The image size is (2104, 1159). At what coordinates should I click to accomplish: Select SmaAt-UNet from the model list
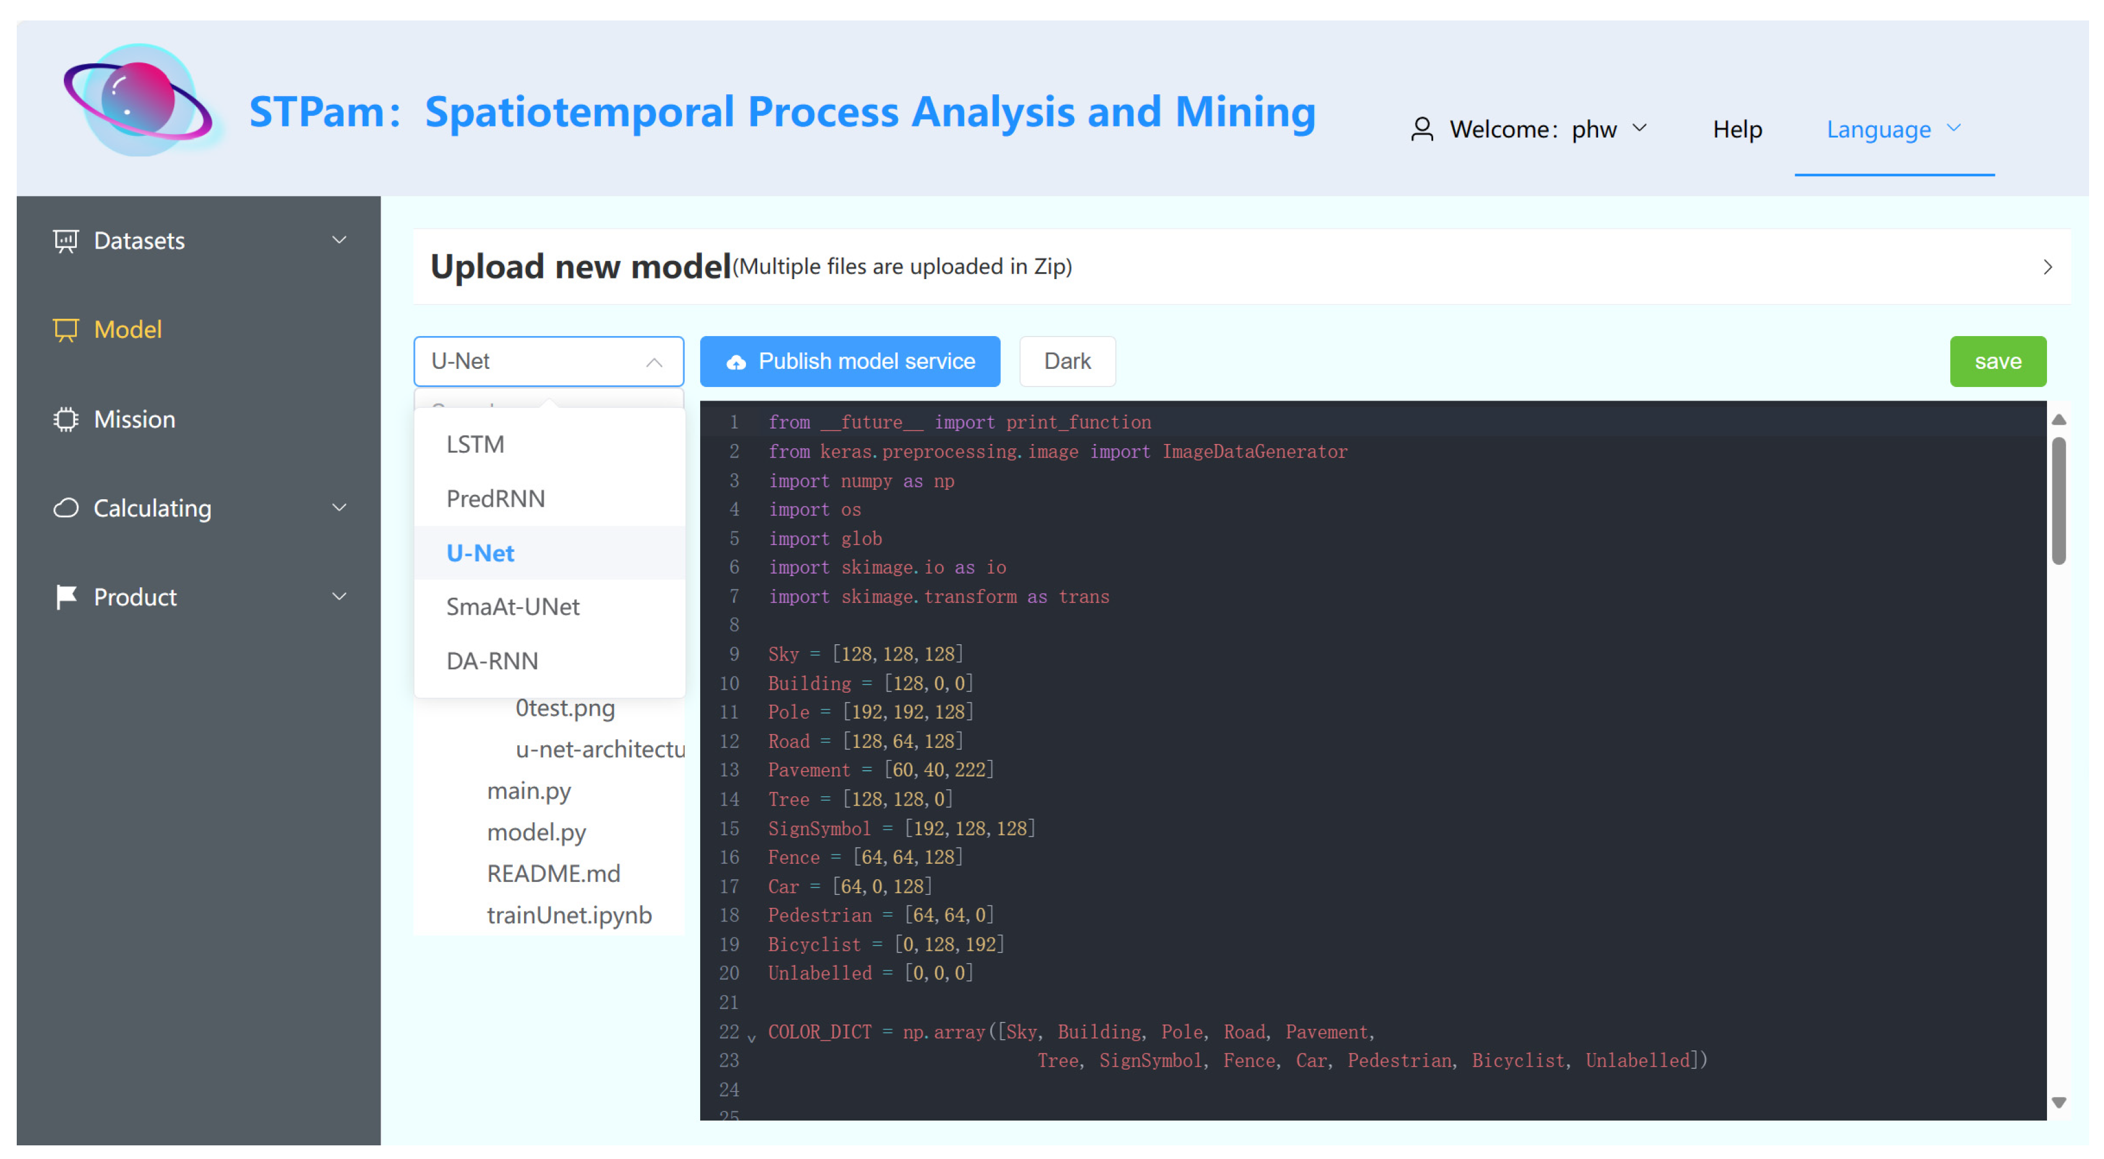513,607
